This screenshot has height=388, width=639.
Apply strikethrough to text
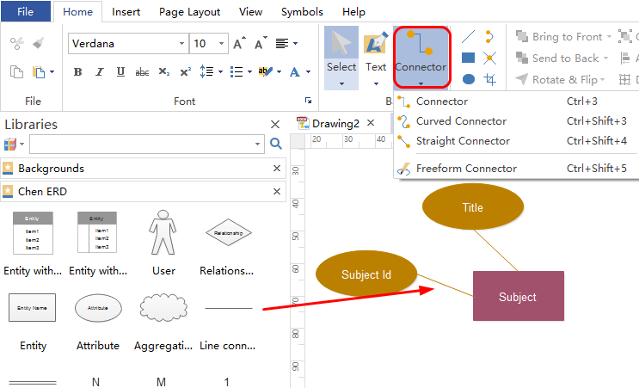142,72
